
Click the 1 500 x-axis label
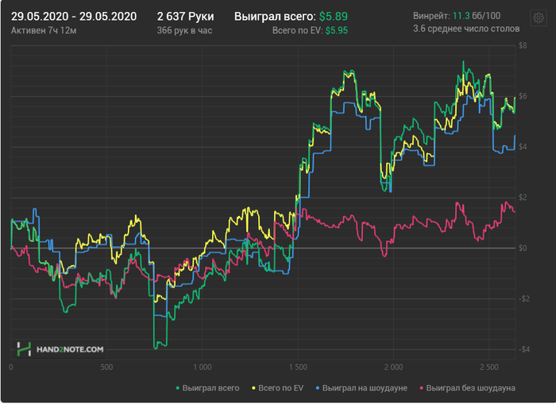(x=298, y=367)
